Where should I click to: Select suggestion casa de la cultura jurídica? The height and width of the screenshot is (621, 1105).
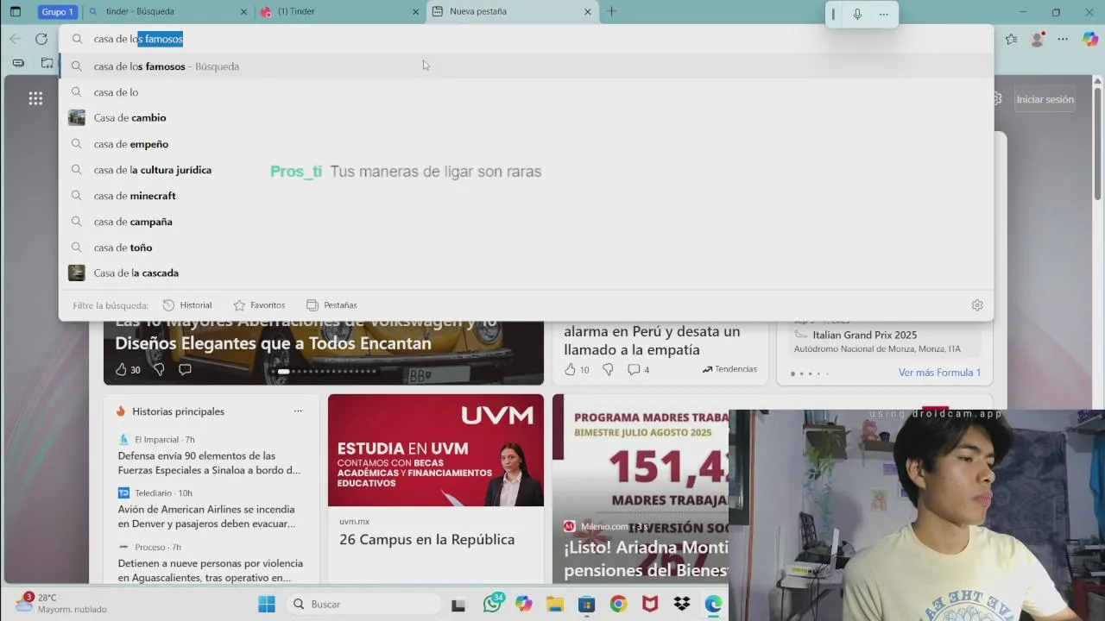pos(526,170)
